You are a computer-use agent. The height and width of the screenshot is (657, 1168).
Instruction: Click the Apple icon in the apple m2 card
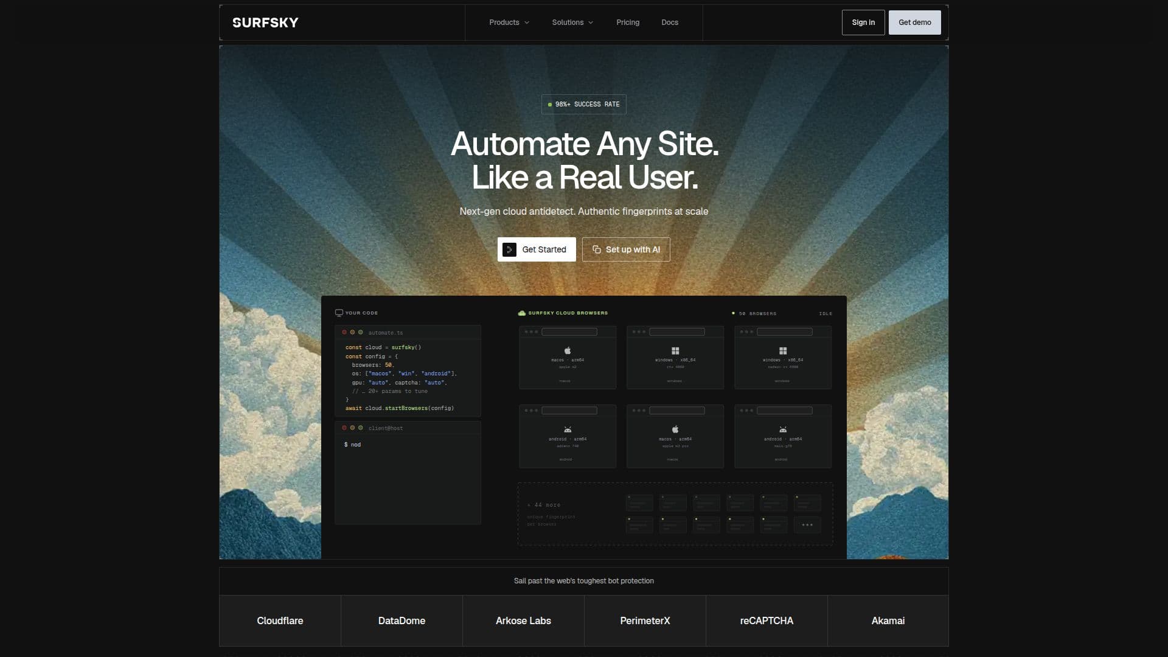(x=568, y=350)
